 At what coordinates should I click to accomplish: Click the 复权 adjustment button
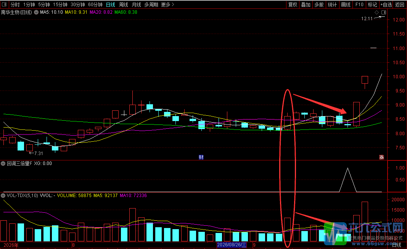click(x=293, y=5)
